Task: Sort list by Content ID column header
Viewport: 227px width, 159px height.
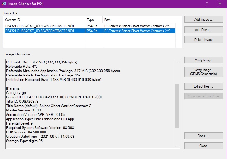Action: (x=44, y=20)
